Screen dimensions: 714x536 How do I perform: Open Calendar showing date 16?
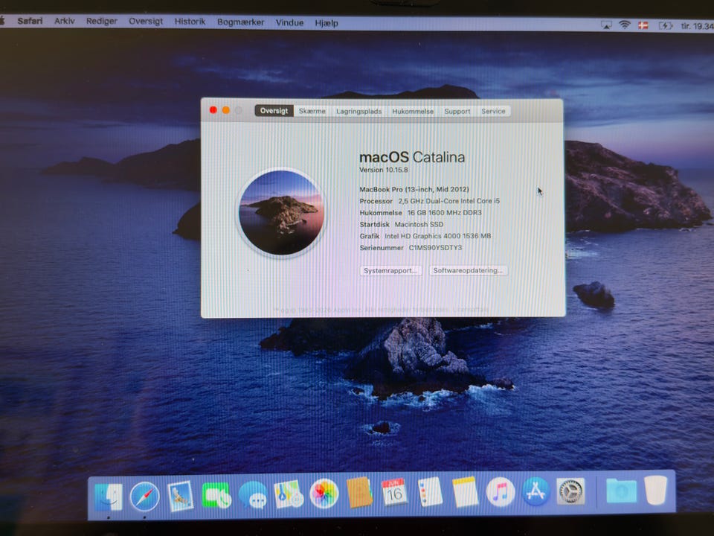[394, 492]
